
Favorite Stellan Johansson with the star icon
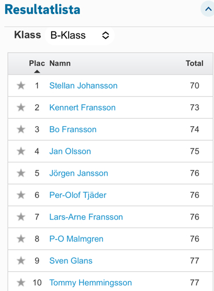[x=21, y=86]
